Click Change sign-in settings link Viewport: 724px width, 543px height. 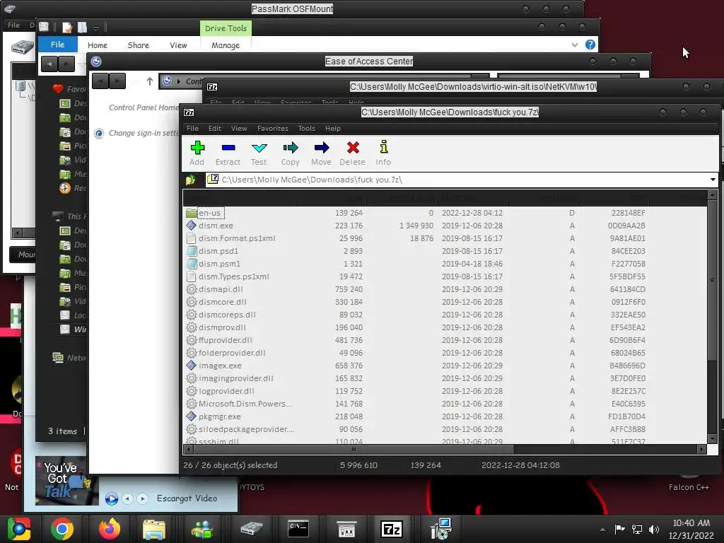pyautogui.click(x=144, y=133)
